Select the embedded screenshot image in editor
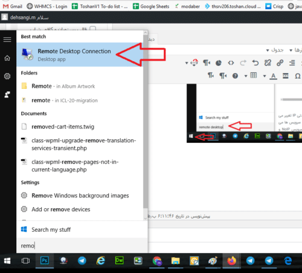This screenshot has height=273, width=302. click(244, 113)
